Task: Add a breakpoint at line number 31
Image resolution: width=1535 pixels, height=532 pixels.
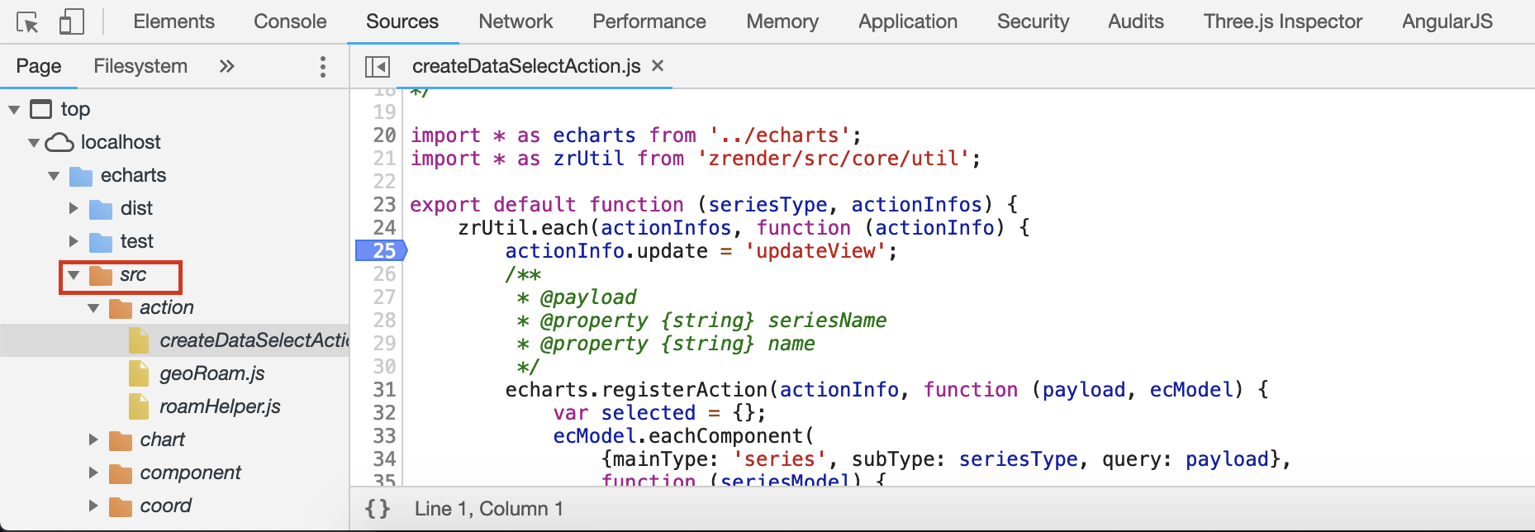Action: pyautogui.click(x=384, y=389)
